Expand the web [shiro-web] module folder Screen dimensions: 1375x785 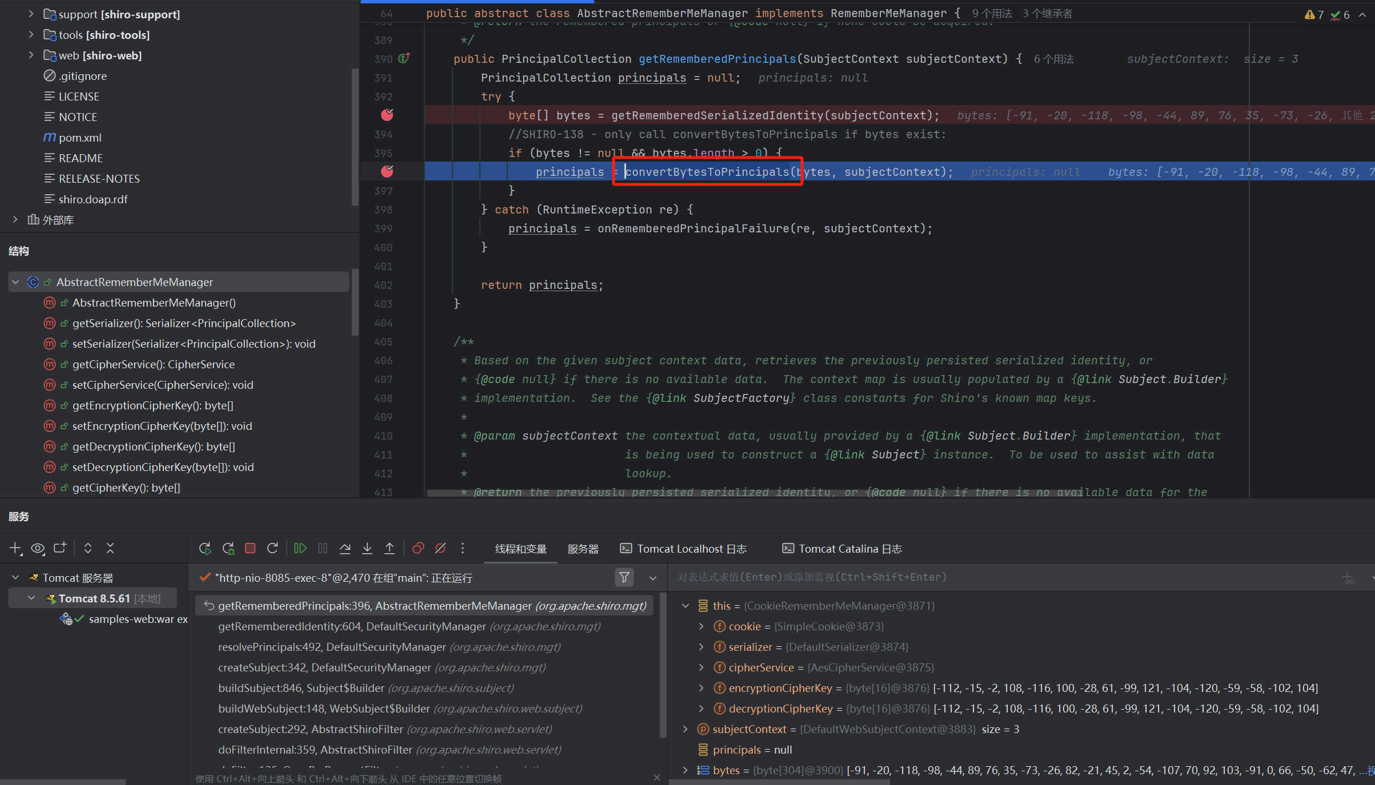tap(31, 55)
